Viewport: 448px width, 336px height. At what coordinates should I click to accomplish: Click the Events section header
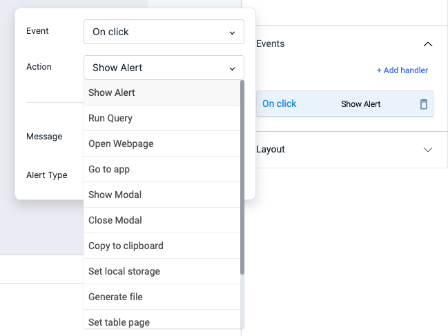pos(271,44)
